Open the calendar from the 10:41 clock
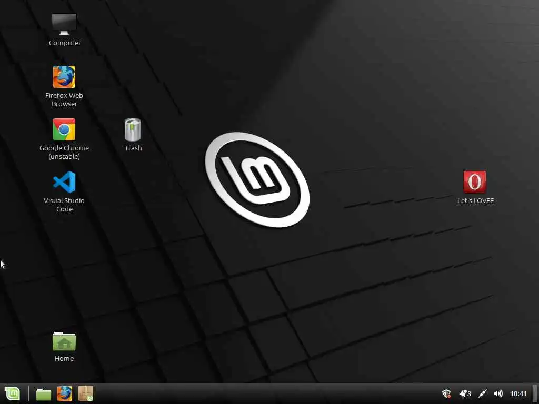Viewport: 539px width, 404px height. tap(518, 393)
